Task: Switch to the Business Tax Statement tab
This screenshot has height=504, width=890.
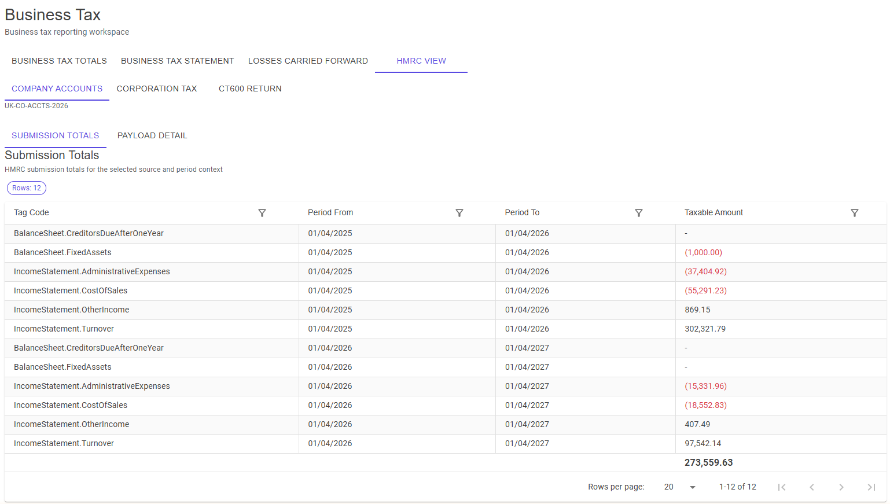Action: (178, 61)
